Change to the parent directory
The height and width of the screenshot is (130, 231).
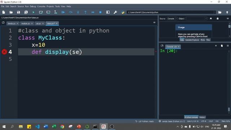227,12
